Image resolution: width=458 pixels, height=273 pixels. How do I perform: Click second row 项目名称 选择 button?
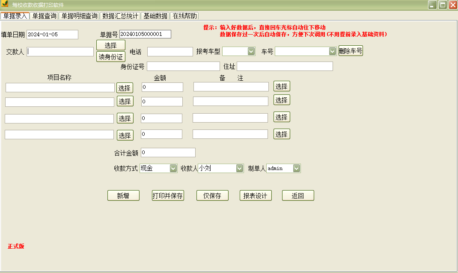[125, 101]
